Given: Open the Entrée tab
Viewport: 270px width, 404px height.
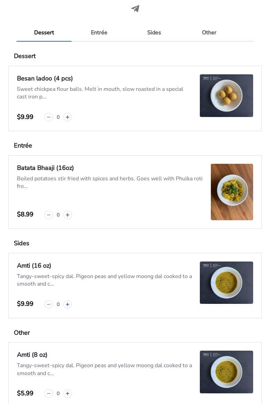Looking at the screenshot, I should click(x=99, y=33).
